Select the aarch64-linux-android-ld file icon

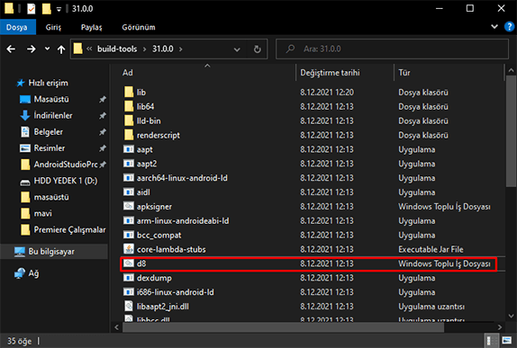129,178
